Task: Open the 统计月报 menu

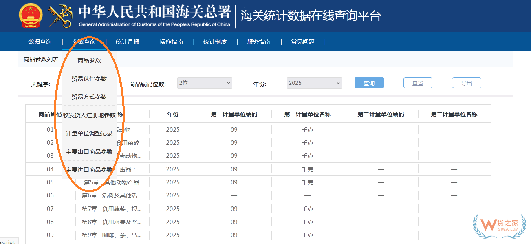Action: (x=128, y=41)
